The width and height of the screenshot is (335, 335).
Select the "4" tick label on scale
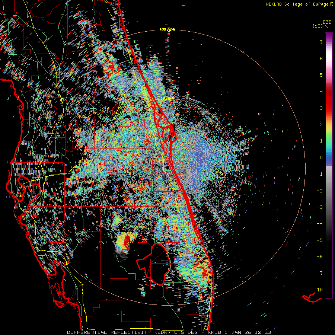(321, 92)
